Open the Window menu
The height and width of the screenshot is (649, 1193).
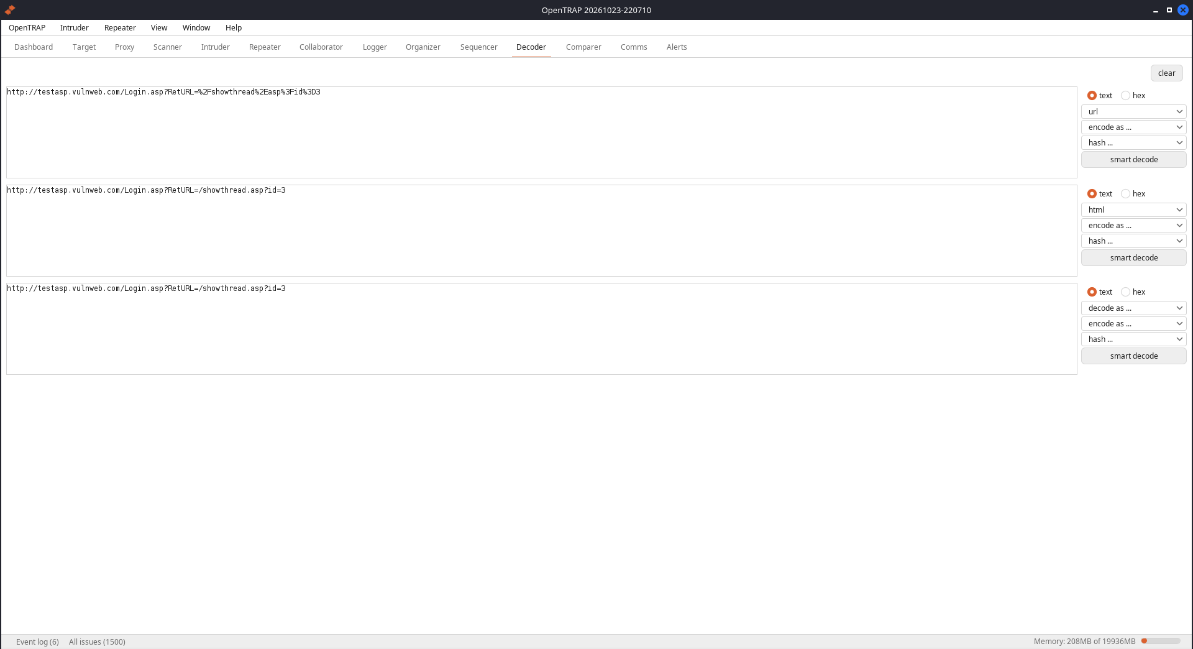click(196, 28)
